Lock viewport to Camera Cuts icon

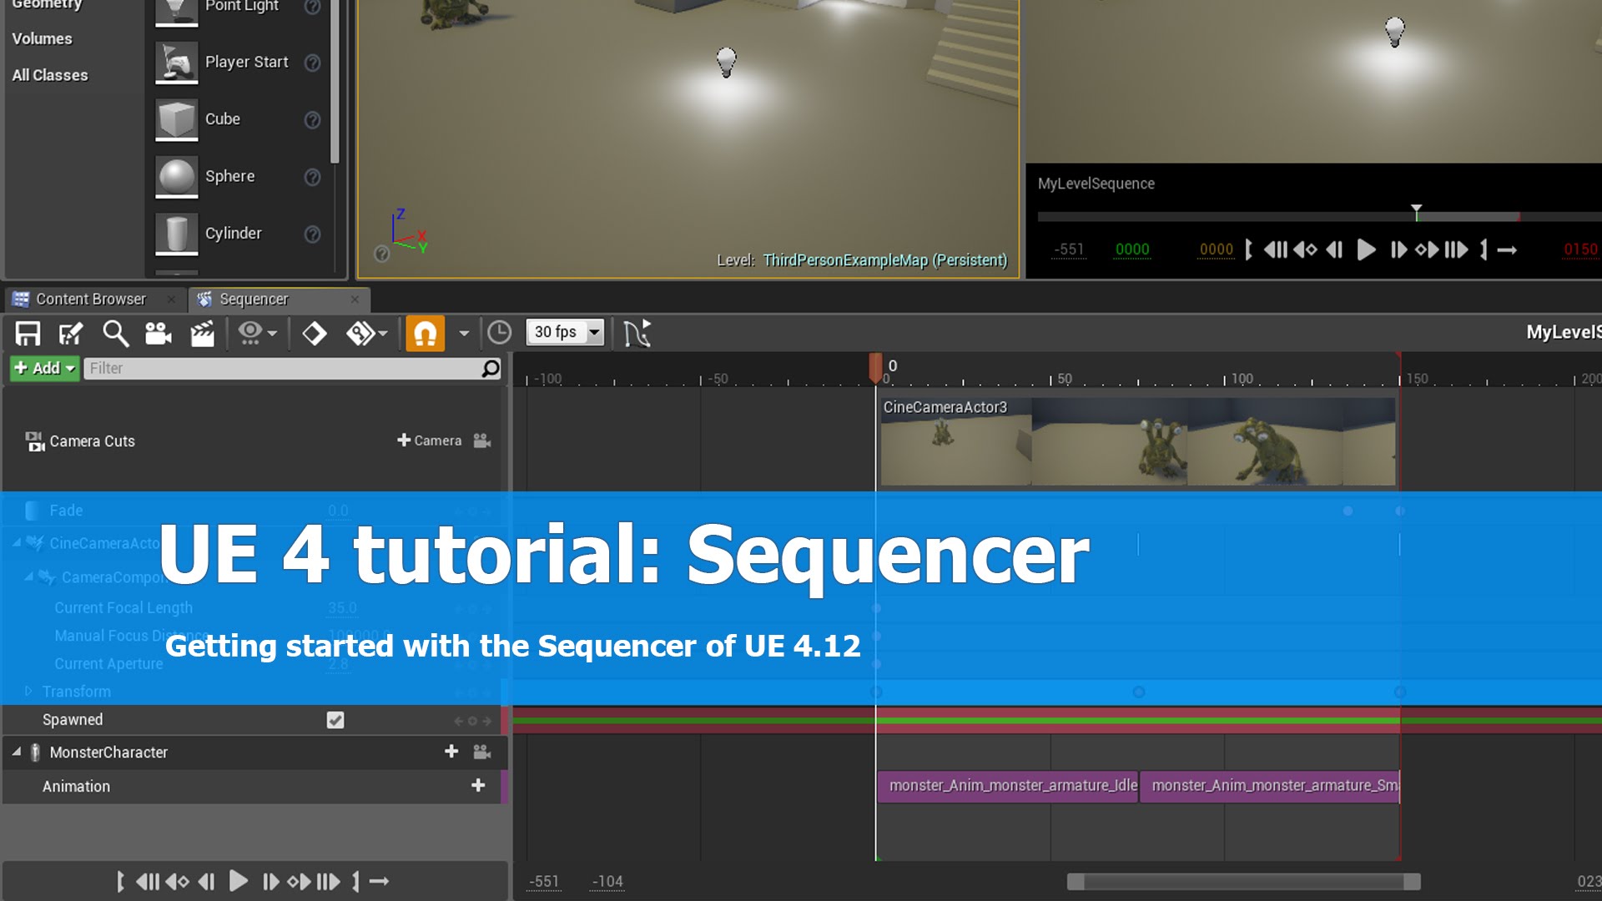click(x=482, y=440)
